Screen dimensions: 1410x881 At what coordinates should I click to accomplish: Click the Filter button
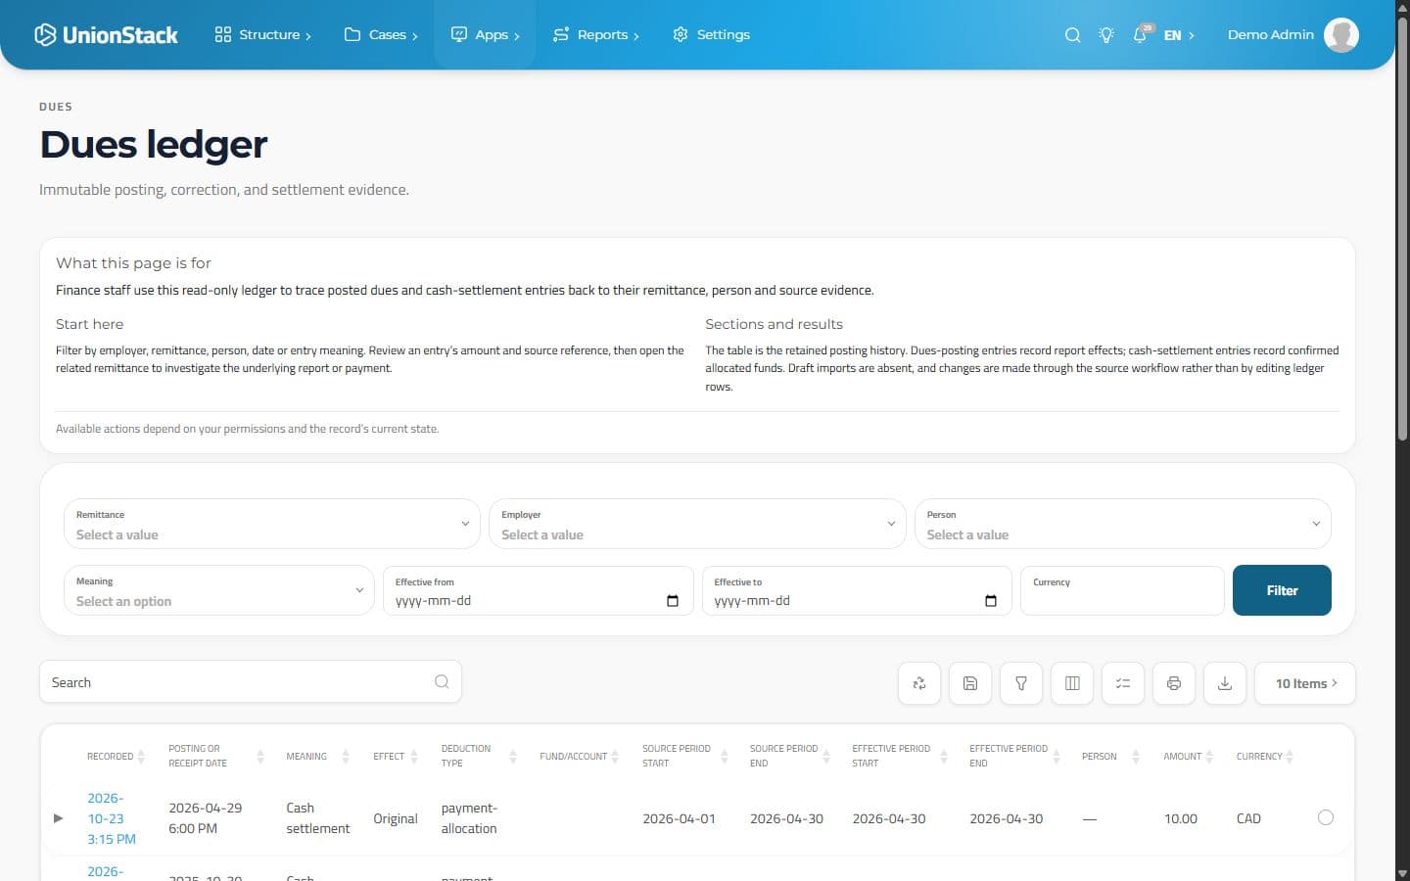tap(1282, 590)
